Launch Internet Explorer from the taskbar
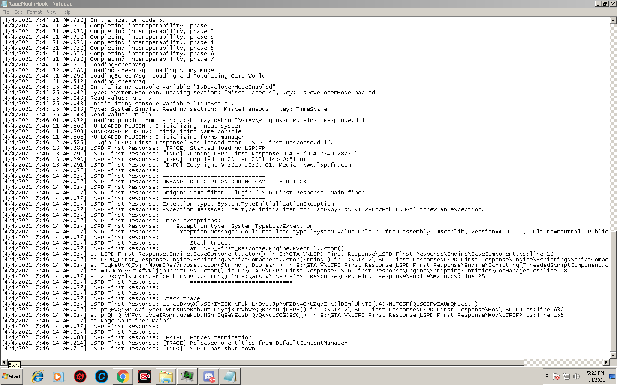 click(38, 376)
